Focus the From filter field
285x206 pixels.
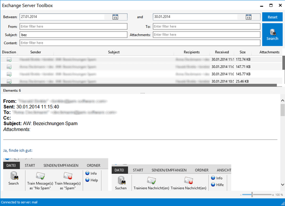74,26
